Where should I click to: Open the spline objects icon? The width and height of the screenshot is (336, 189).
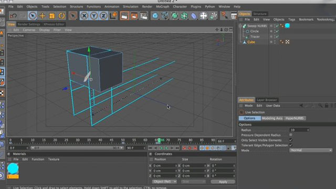(165, 16)
